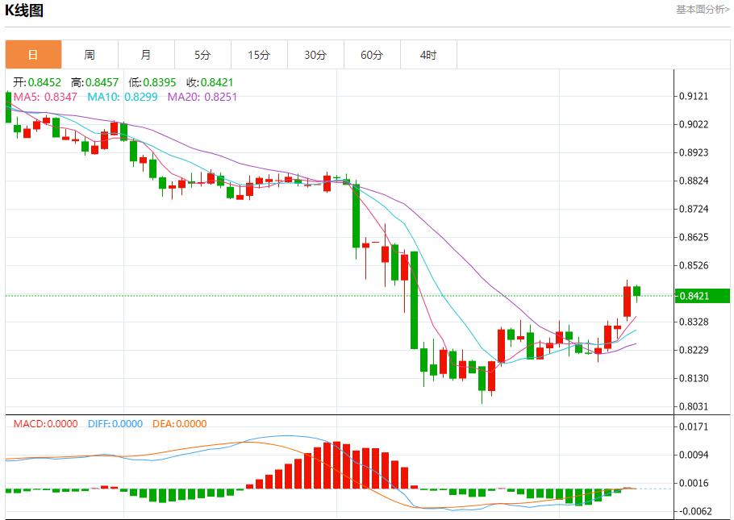The width and height of the screenshot is (734, 520).
Task: Click the 0.9022 price axis label
Action: [x=694, y=124]
